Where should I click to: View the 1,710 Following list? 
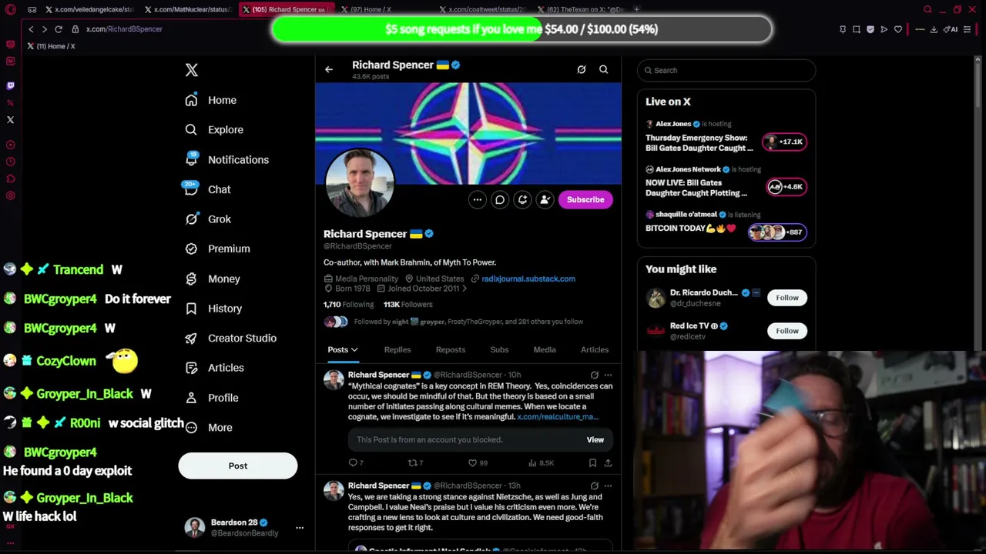(348, 305)
